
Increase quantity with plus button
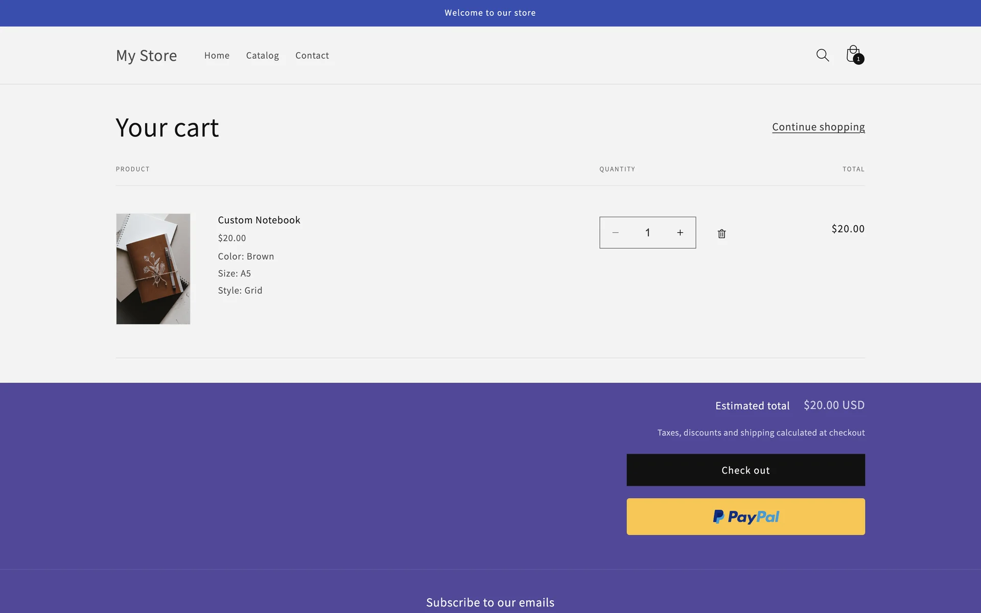tap(680, 233)
